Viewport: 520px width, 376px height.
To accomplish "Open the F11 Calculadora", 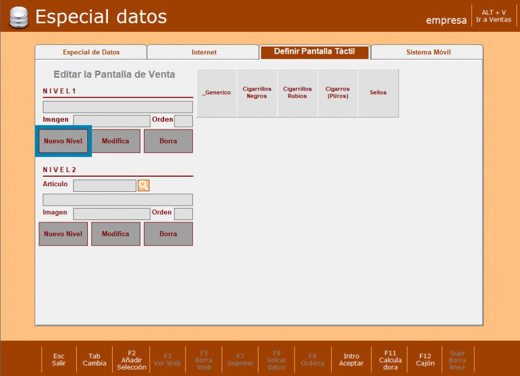I will point(390,359).
